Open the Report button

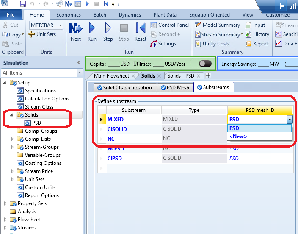tap(257, 44)
